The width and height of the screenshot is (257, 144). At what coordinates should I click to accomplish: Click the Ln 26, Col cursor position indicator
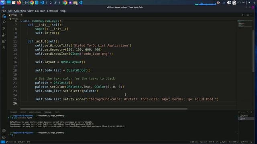(194, 142)
